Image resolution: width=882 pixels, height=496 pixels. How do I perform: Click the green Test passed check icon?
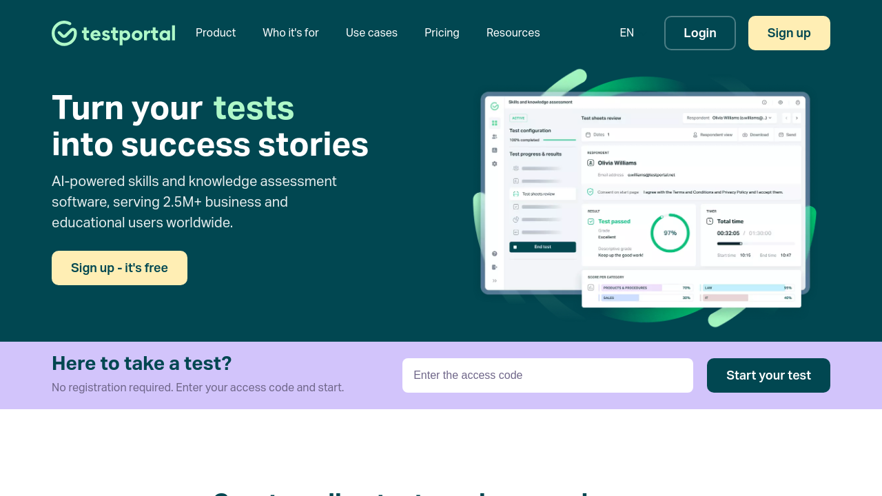click(x=591, y=221)
